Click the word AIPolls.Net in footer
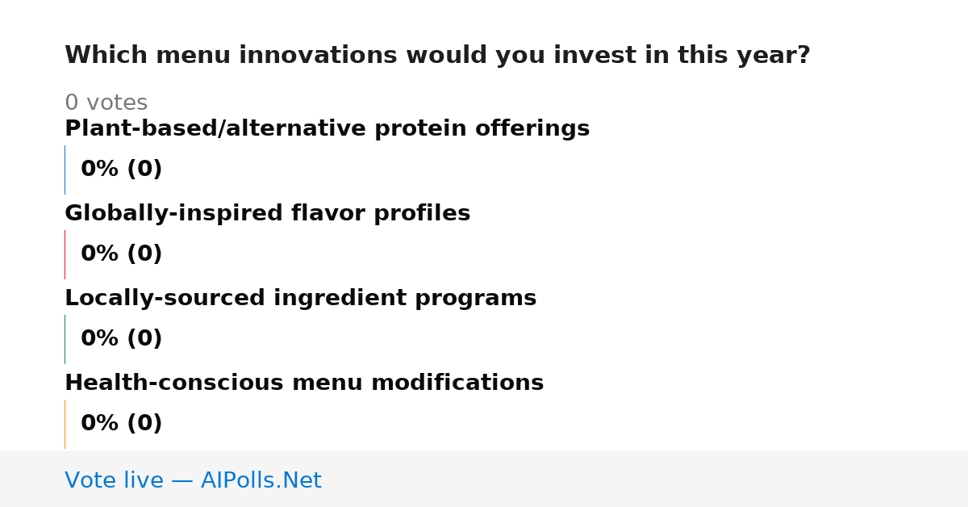 (x=261, y=480)
